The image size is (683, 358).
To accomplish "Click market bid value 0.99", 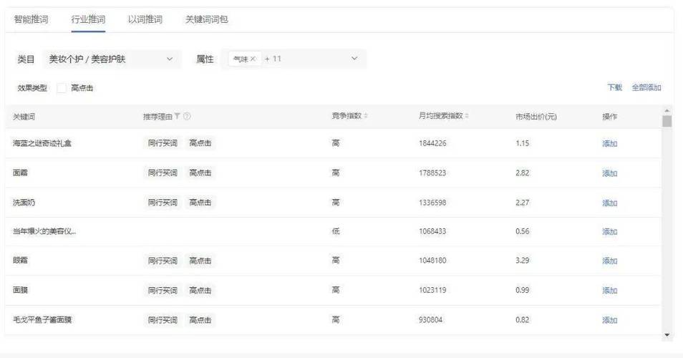I will [522, 290].
